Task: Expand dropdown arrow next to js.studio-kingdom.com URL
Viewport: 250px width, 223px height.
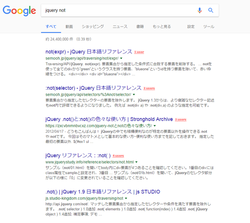Action: click(126, 198)
